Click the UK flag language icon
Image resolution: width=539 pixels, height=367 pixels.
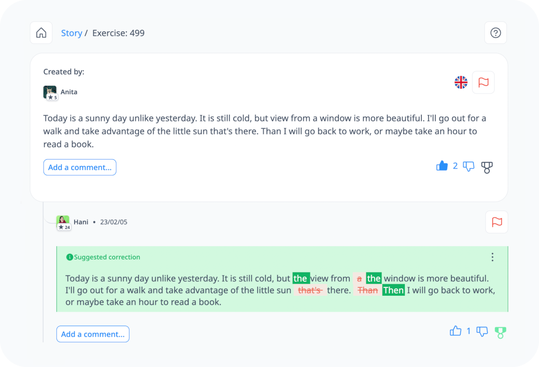pos(461,82)
